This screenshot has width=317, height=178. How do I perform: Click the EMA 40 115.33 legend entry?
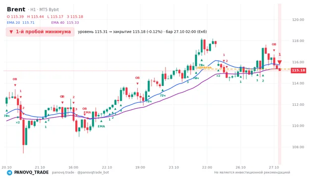click(65, 23)
